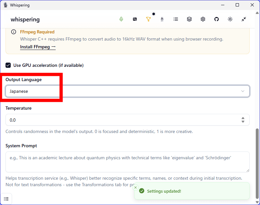This screenshot has height=205, width=260.
Task: Expand the Output Language dropdown
Action: [127, 91]
